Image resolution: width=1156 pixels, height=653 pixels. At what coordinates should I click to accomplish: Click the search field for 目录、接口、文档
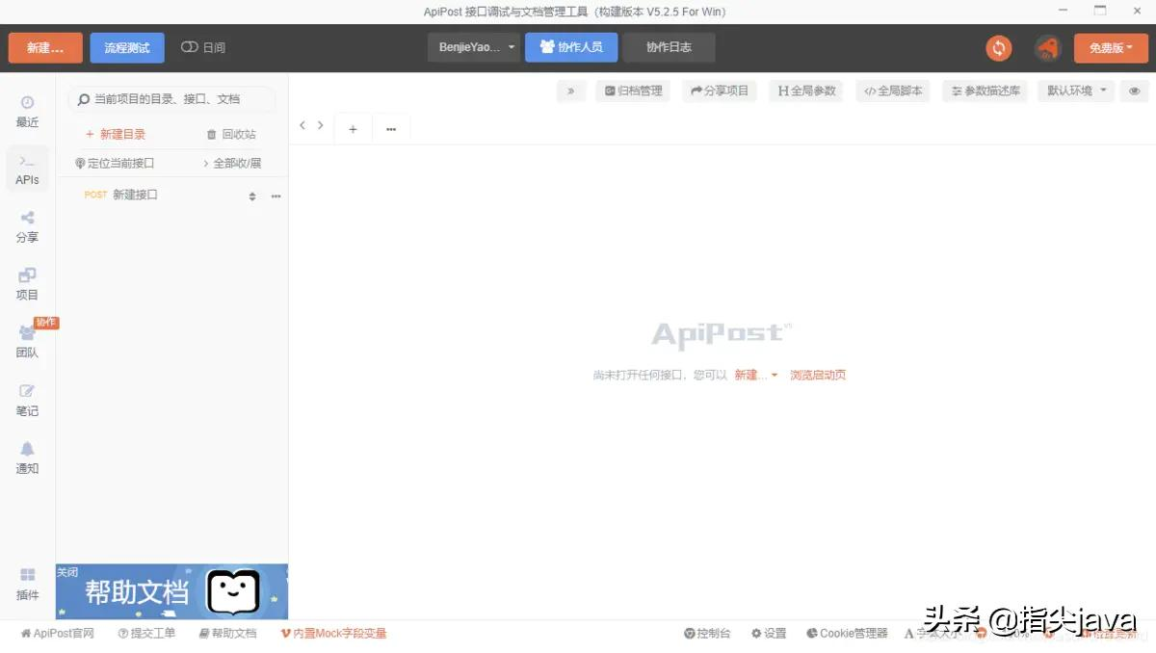coord(171,99)
